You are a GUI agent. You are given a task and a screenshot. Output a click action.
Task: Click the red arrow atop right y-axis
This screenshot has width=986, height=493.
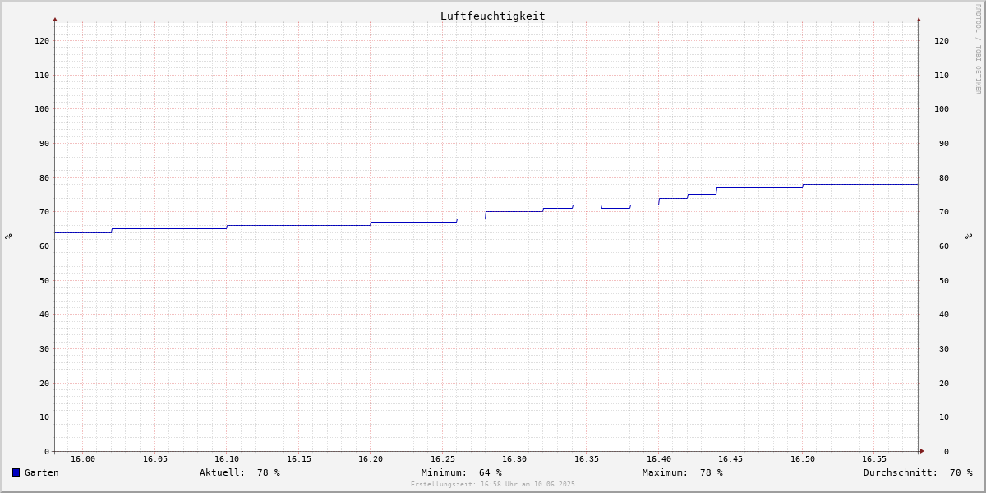tap(919, 19)
